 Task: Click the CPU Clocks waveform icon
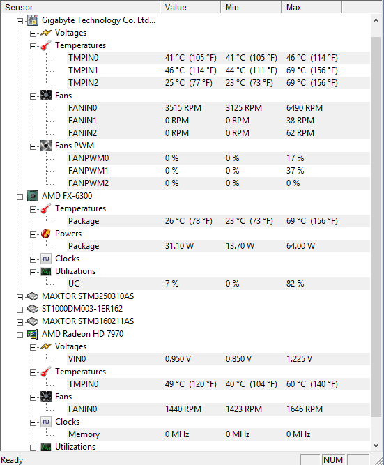pyautogui.click(x=46, y=259)
